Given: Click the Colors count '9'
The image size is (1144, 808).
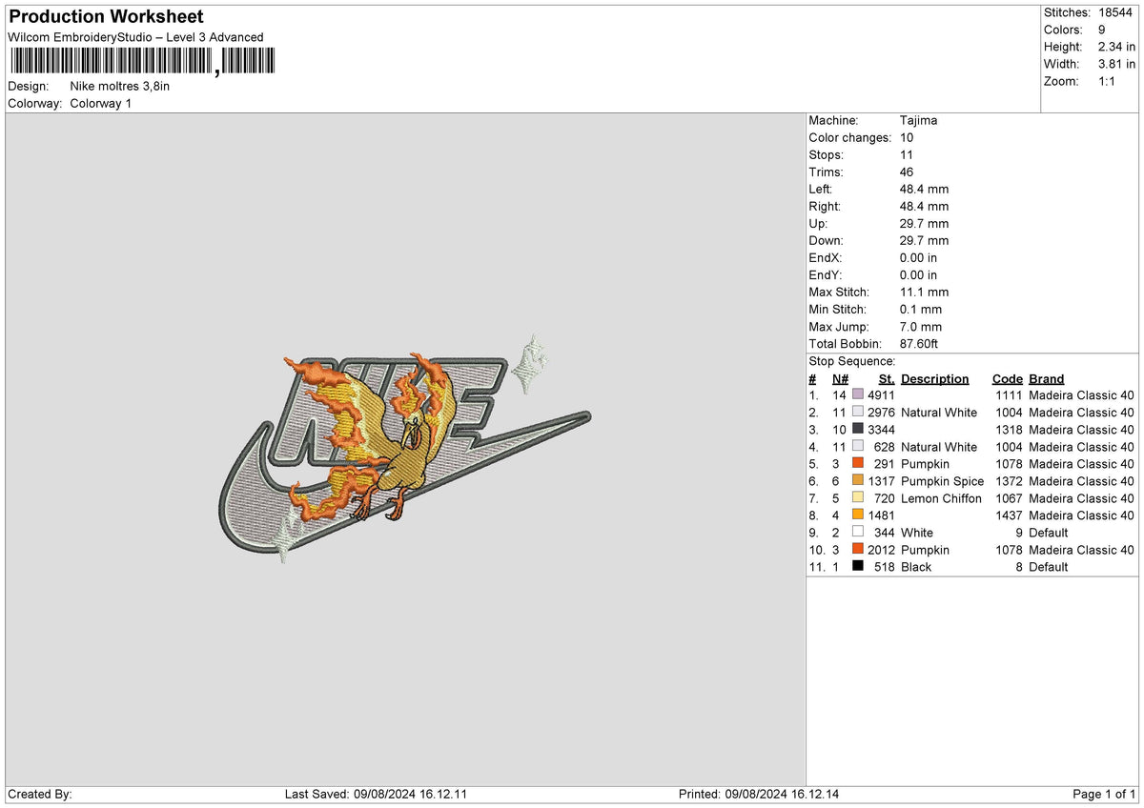Looking at the screenshot, I should click(1103, 30).
